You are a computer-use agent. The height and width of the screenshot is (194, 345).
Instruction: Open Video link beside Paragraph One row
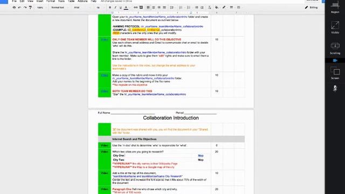point(104,189)
